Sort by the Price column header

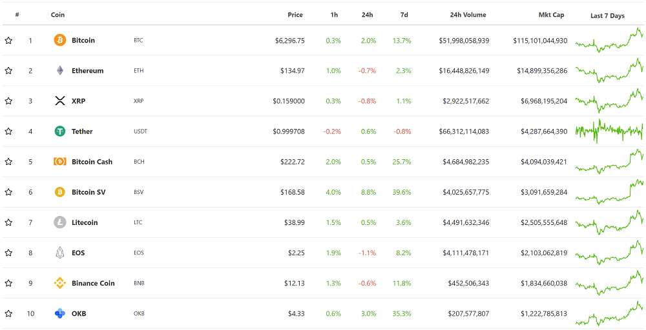(x=295, y=15)
